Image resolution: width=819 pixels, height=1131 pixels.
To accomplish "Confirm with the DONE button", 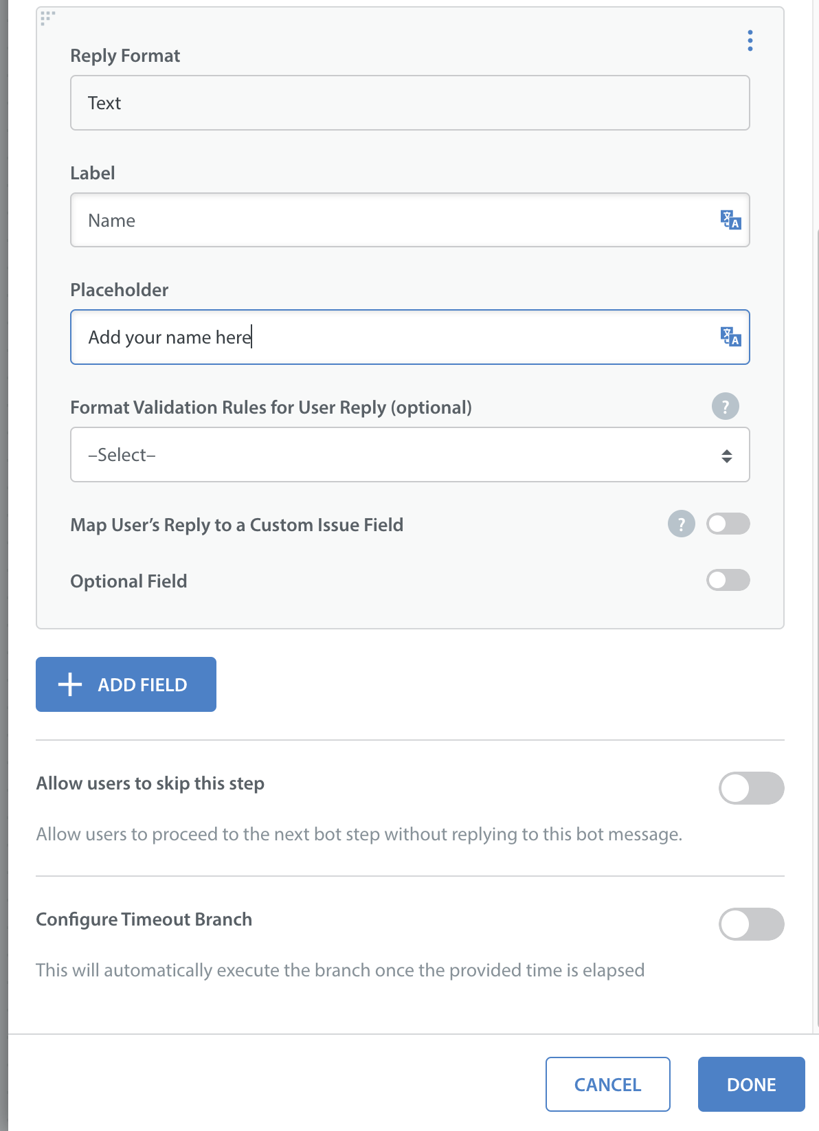I will (x=751, y=1084).
